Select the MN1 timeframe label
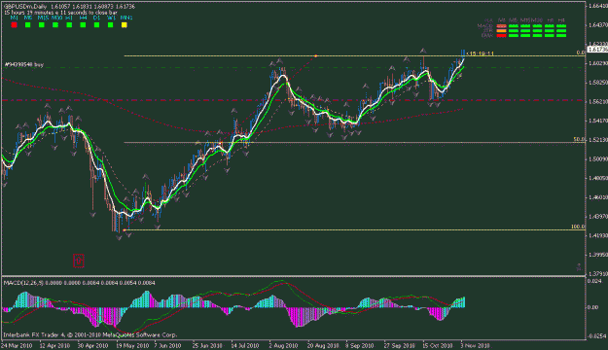Image resolution: width=608 pixels, height=350 pixels. (x=126, y=17)
